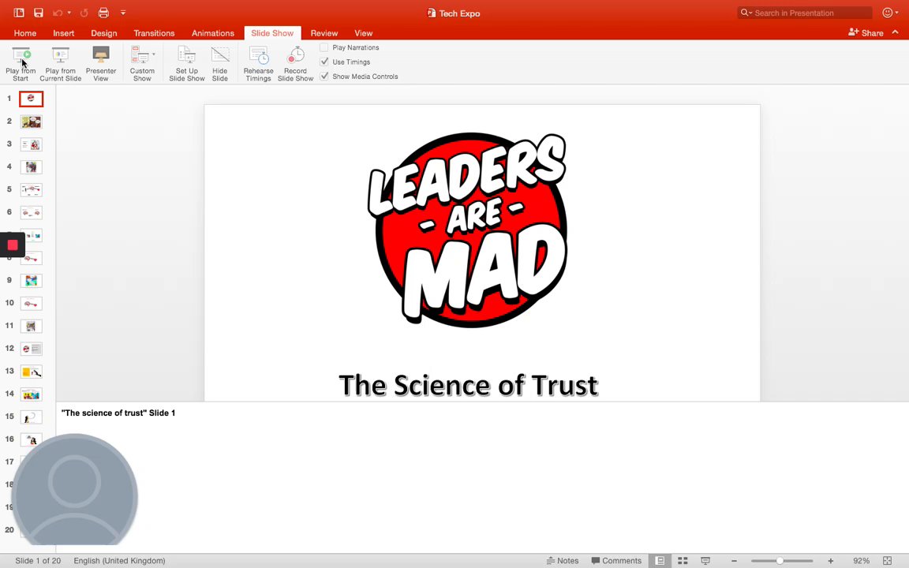
Task: Start slideshow with Play from Start
Action: coord(21,64)
